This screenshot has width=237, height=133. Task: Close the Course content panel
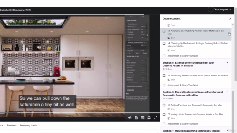pyautogui.click(x=230, y=18)
